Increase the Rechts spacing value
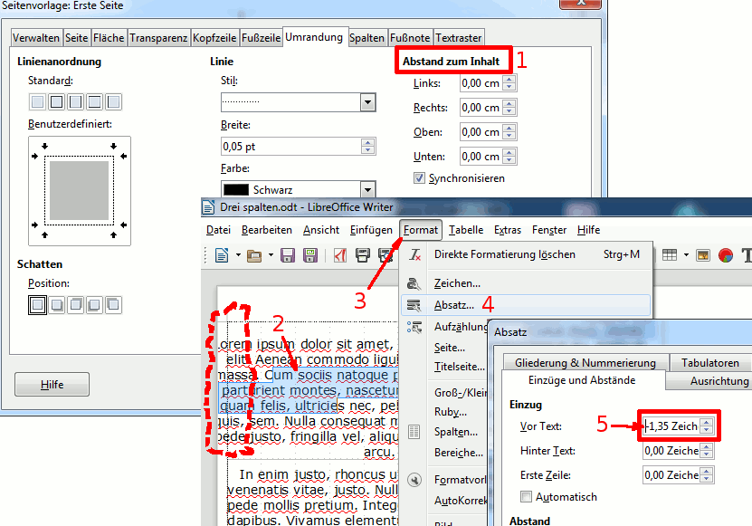Image resolution: width=752 pixels, height=526 pixels. [509, 104]
